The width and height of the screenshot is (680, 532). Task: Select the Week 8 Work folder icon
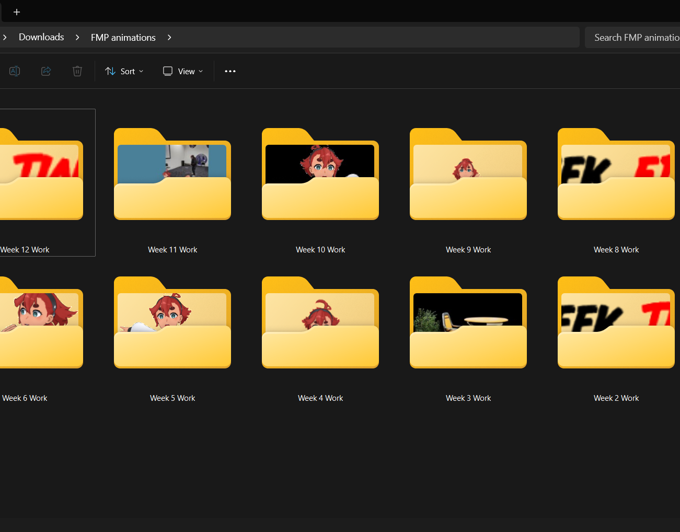coord(616,174)
